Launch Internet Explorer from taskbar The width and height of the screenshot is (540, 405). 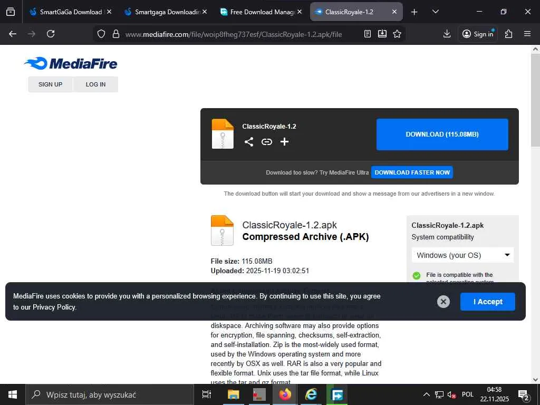click(311, 394)
